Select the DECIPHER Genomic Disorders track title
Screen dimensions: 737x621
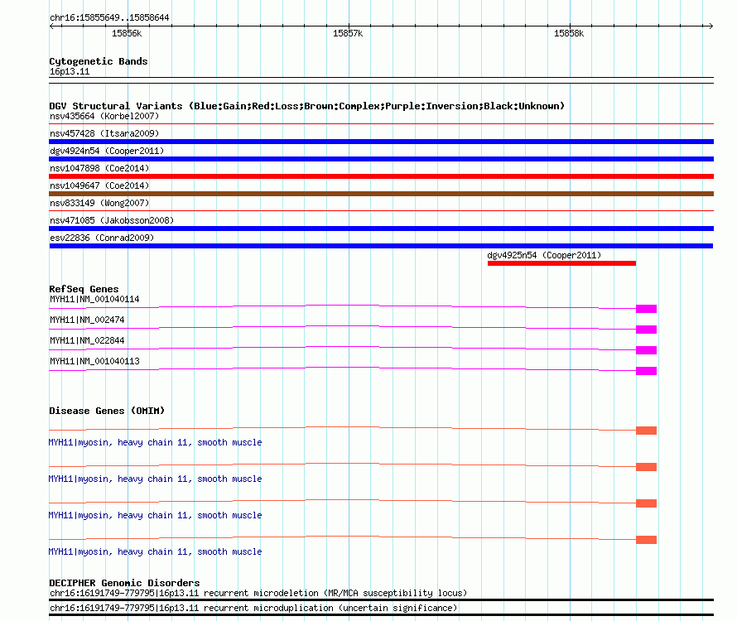124,583
